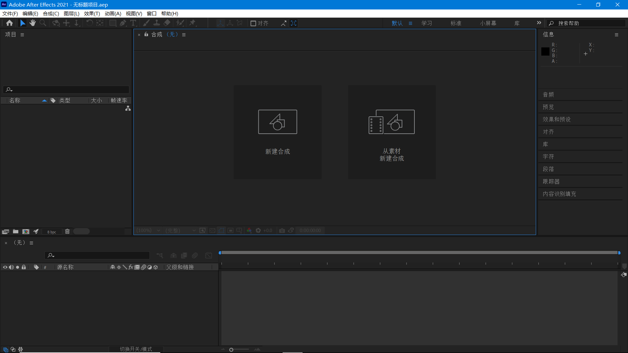This screenshot has height=353, width=628.
Task: Enable the 对齐 snapping checkbox
Action: click(x=253, y=23)
